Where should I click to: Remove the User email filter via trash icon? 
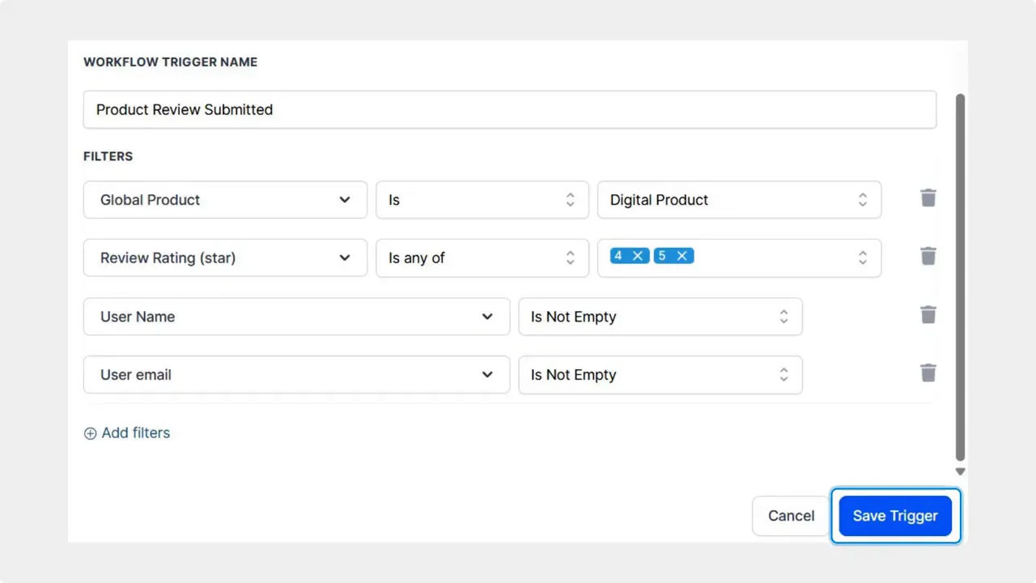point(928,372)
